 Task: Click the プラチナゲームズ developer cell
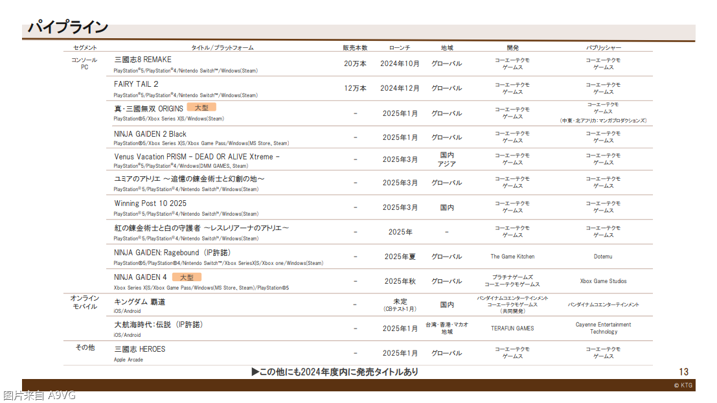click(512, 281)
